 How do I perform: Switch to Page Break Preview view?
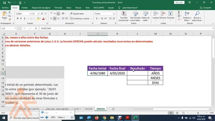click(x=183, y=113)
